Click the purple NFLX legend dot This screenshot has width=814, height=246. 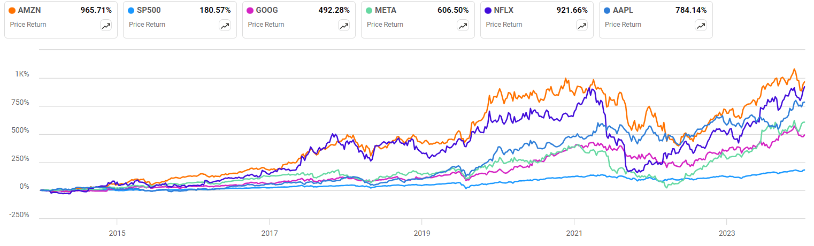pos(488,11)
